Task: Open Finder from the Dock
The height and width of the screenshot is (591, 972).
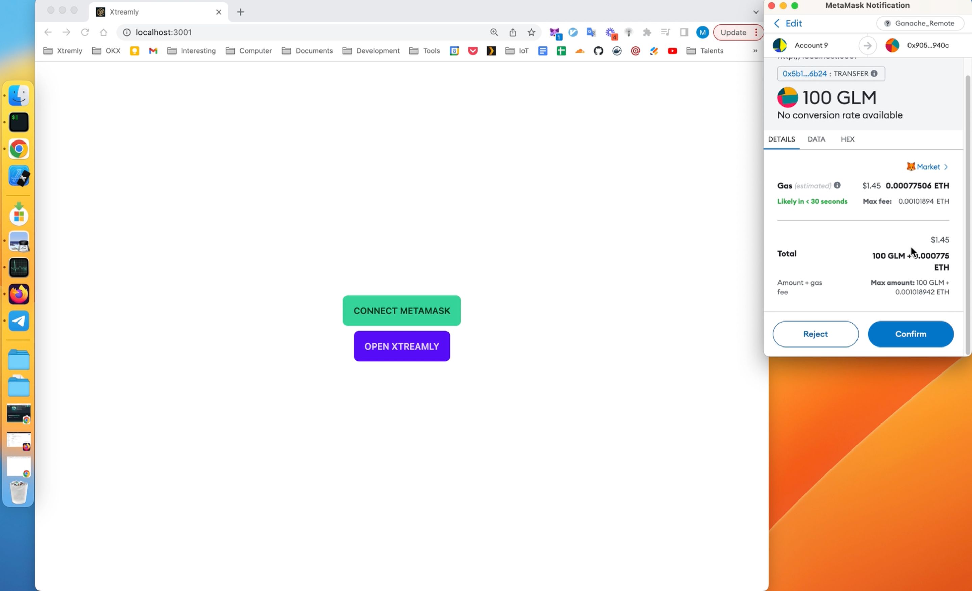Action: pyautogui.click(x=19, y=96)
